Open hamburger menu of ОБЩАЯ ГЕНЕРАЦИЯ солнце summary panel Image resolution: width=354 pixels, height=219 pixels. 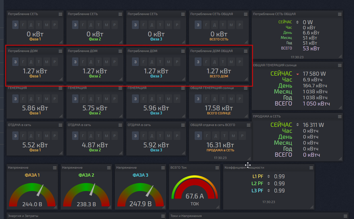point(340,65)
